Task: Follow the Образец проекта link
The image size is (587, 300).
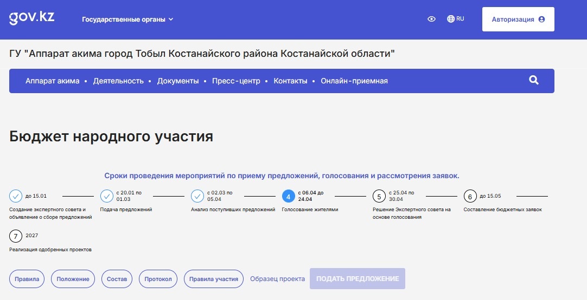Action: [x=277, y=279]
